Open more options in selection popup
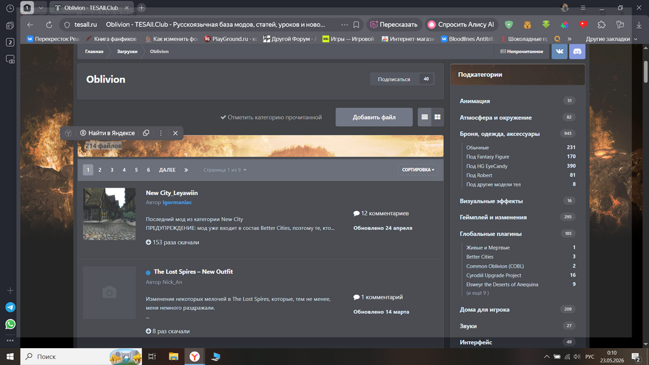Screen dimensions: 649x365 (x=160, y=133)
